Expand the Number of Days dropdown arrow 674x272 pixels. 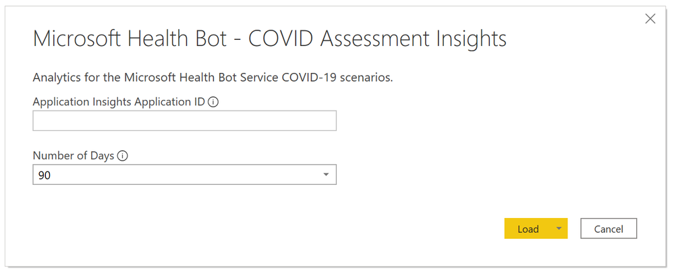[x=326, y=174]
